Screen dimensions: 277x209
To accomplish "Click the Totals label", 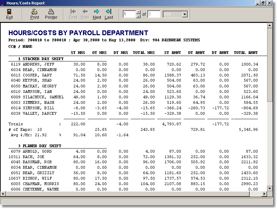I will point(16,124).
